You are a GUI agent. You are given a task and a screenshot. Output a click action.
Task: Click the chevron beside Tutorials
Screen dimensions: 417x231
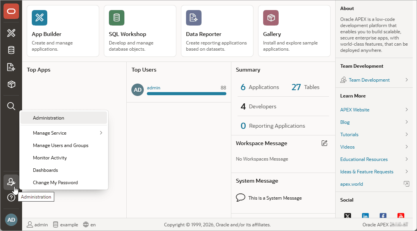coord(407,134)
